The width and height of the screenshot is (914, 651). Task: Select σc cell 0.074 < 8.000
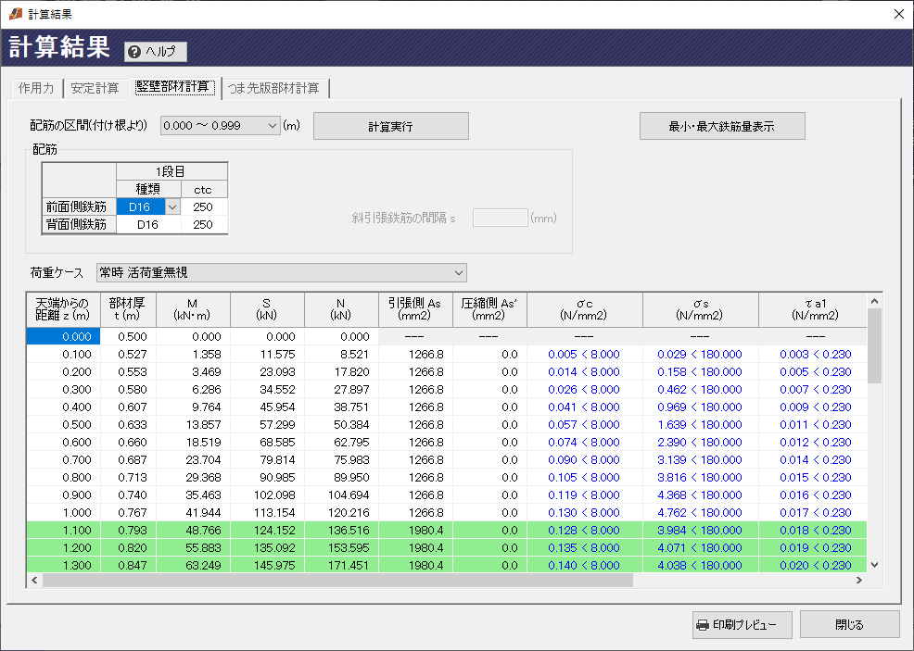click(x=585, y=442)
